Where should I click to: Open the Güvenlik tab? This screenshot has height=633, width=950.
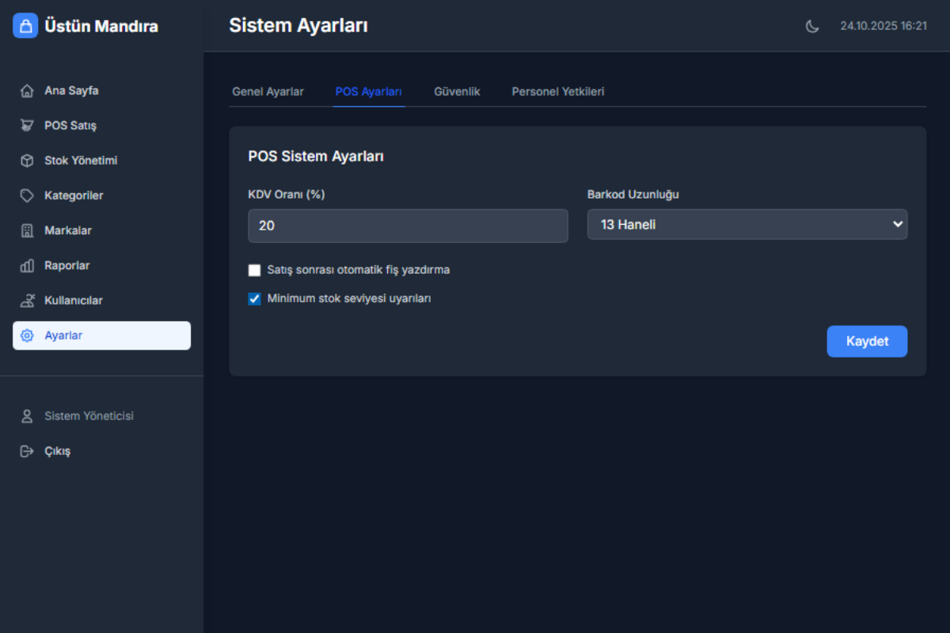point(457,91)
